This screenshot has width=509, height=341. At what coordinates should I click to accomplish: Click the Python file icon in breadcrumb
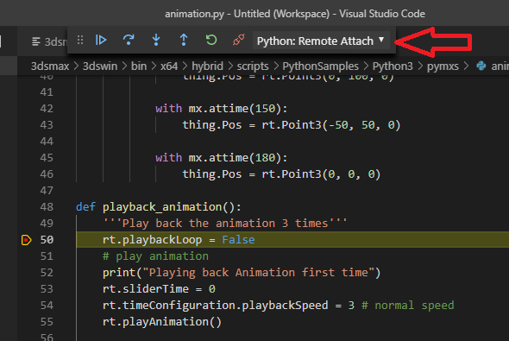481,66
